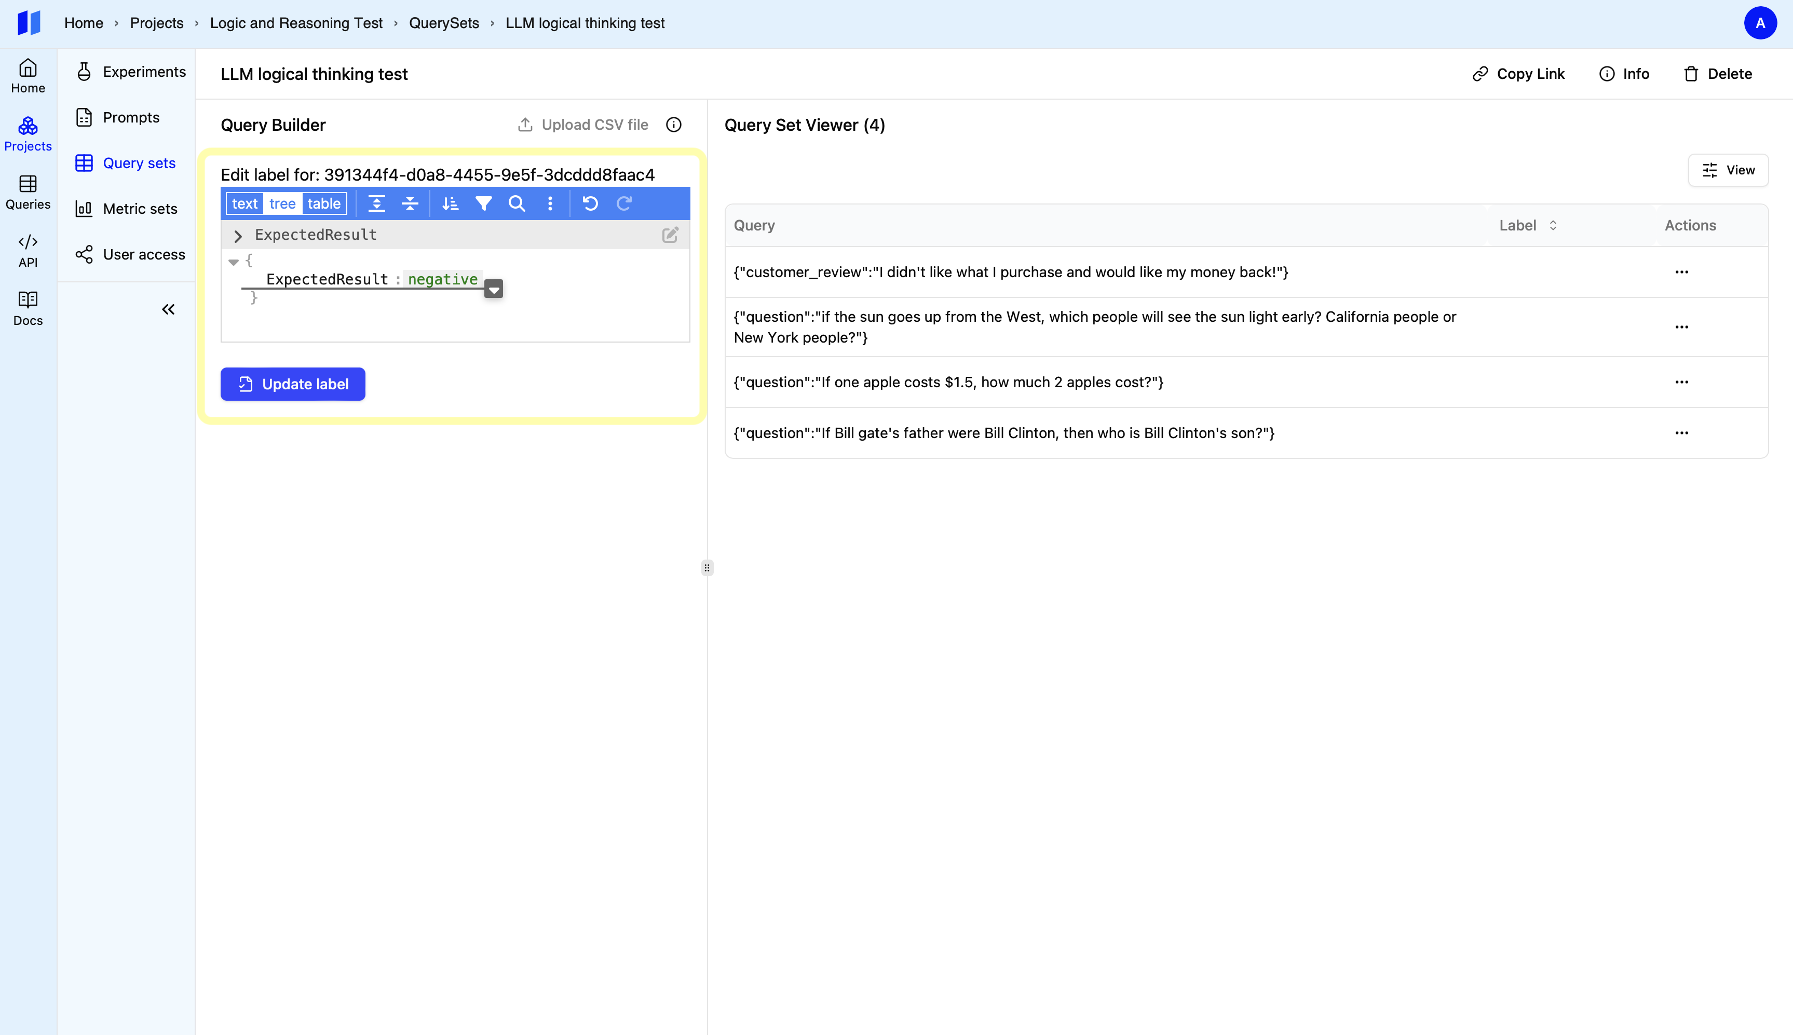Open actions menu for apple cost query

click(x=1681, y=383)
